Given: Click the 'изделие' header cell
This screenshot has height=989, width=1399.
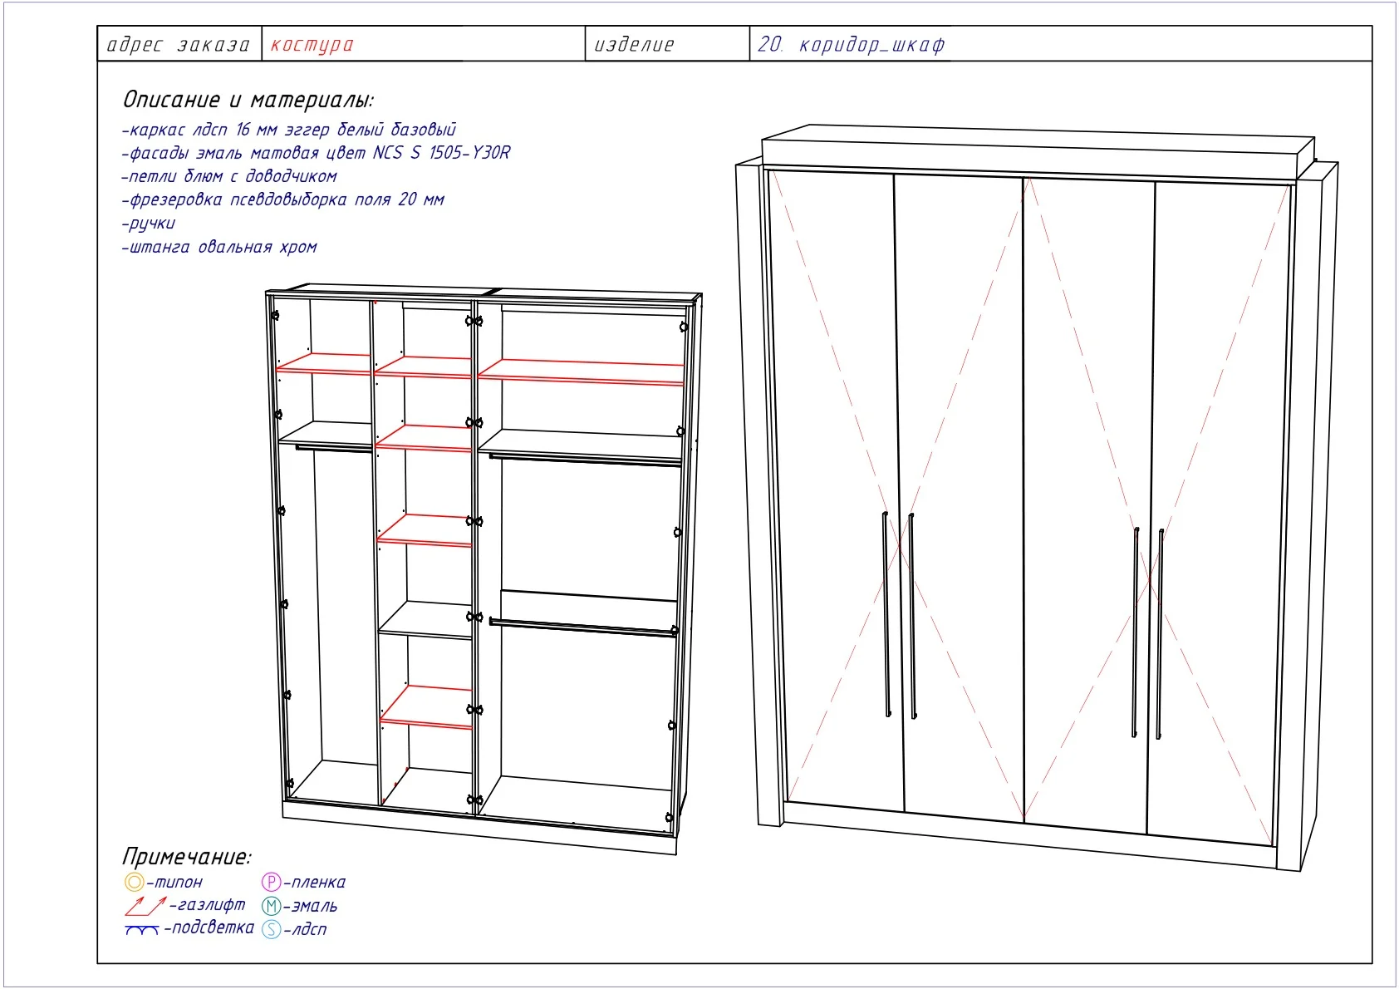Looking at the screenshot, I should point(667,44).
